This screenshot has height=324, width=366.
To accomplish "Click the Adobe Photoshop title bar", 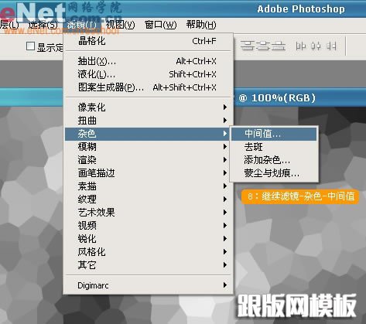I will click(x=301, y=9).
